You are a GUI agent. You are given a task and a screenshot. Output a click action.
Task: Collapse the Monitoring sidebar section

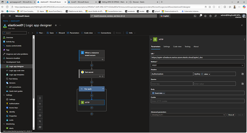(x=4, y=124)
